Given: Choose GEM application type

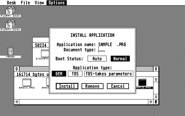Looking at the screenshot, I should point(59,74).
